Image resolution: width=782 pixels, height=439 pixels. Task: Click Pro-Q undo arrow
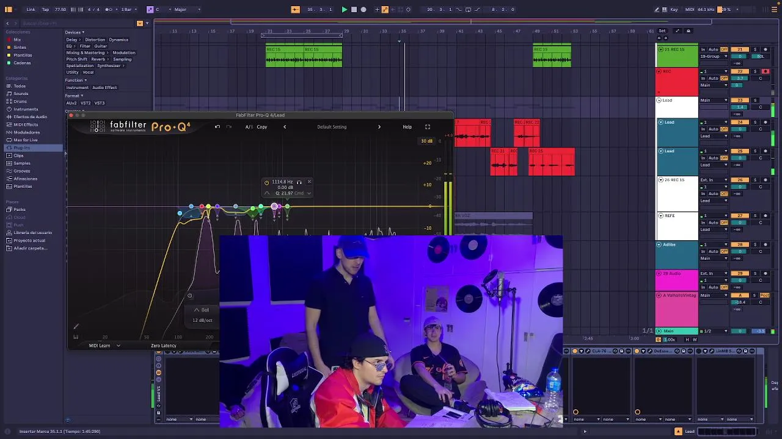pyautogui.click(x=217, y=127)
